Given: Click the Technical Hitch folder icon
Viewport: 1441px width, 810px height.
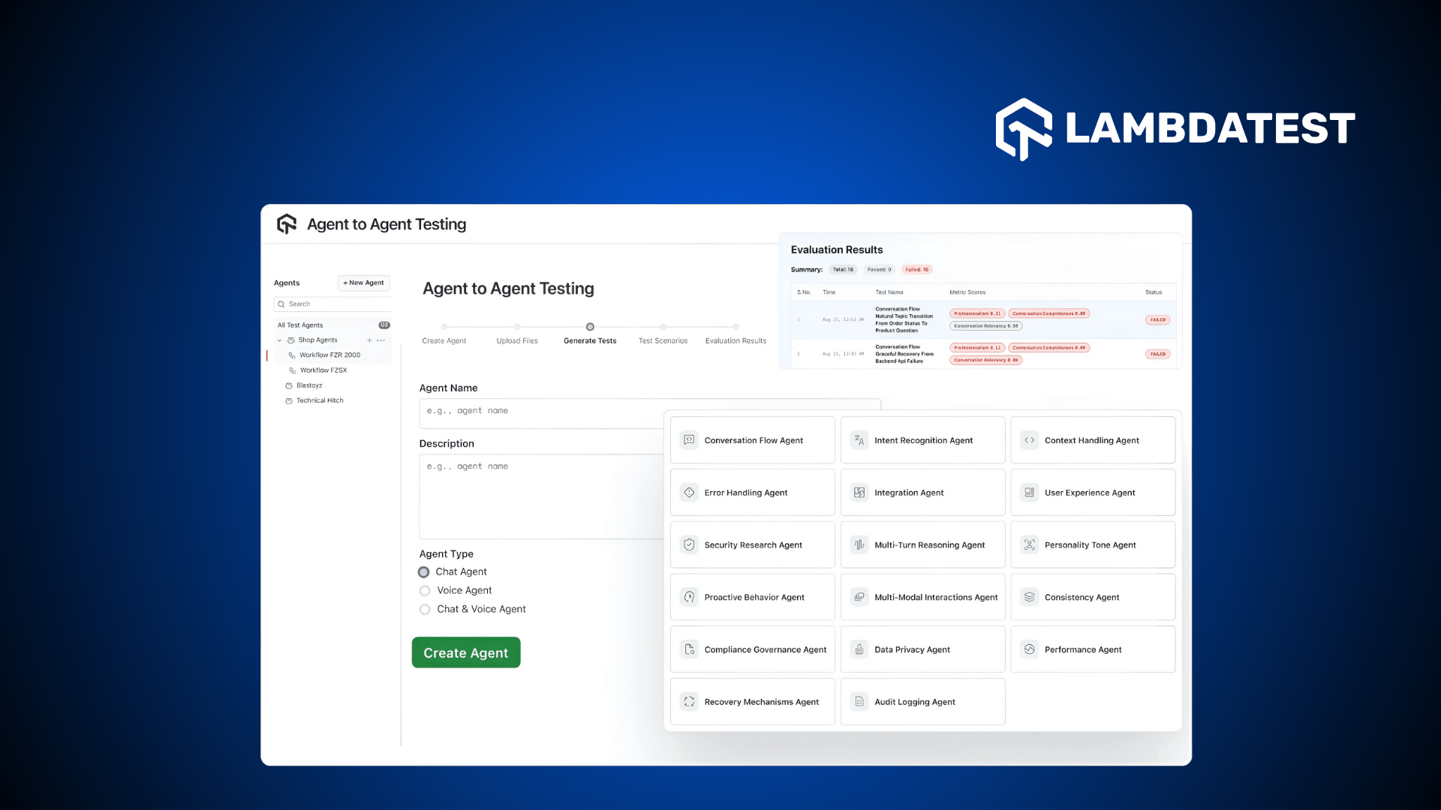Looking at the screenshot, I should (289, 400).
